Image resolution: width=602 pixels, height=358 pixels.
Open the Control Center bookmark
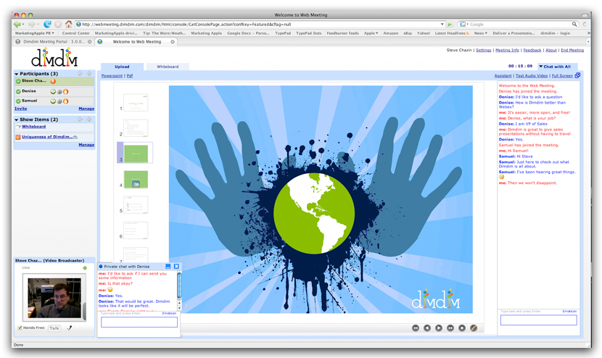pyautogui.click(x=75, y=33)
